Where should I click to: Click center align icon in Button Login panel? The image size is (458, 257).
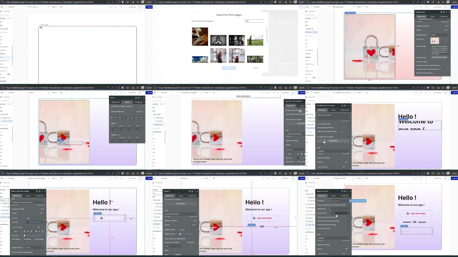(x=28, y=231)
